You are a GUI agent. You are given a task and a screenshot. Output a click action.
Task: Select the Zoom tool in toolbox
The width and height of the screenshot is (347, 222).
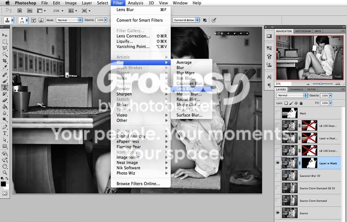(5, 173)
